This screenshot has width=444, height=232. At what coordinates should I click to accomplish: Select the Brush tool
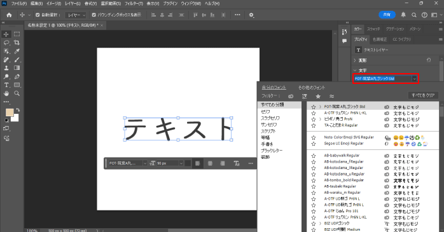(17, 60)
